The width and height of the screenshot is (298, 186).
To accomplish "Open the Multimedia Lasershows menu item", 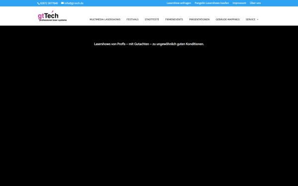I will pyautogui.click(x=105, y=19).
